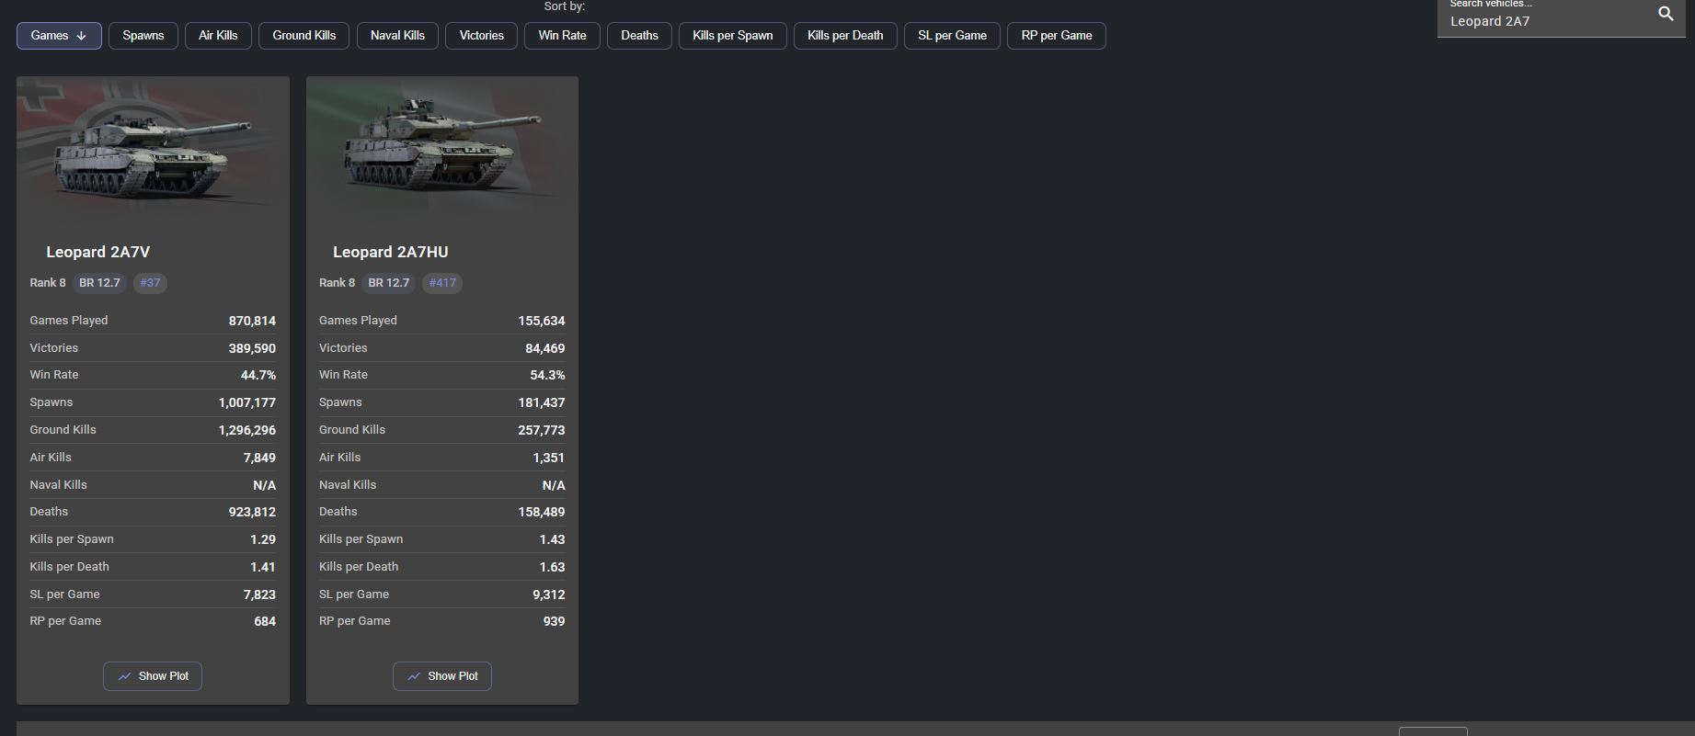Image resolution: width=1695 pixels, height=736 pixels.
Task: Sort by Kills per Spawn
Action: tap(732, 36)
